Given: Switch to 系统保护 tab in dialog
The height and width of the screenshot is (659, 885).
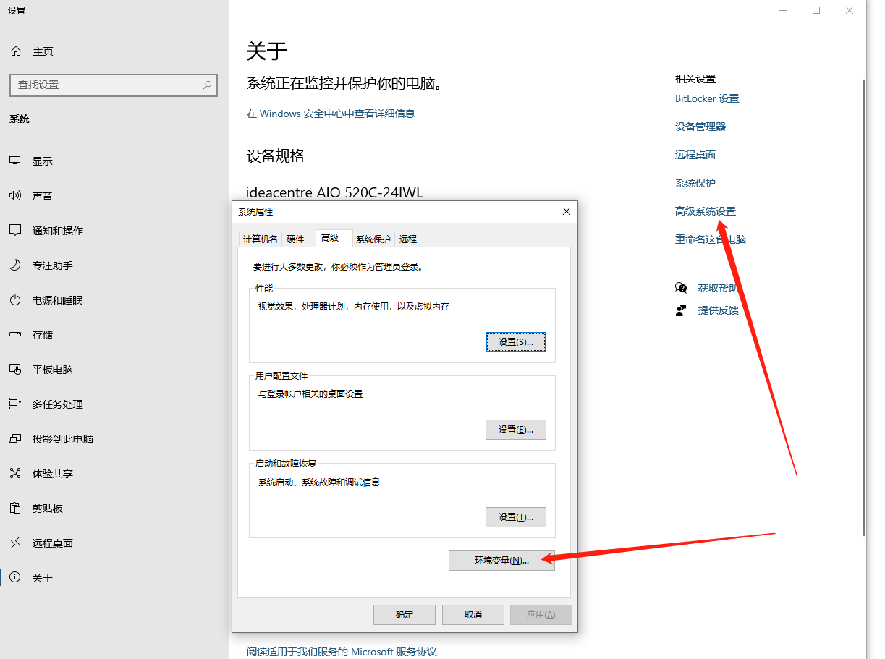Looking at the screenshot, I should (x=373, y=239).
